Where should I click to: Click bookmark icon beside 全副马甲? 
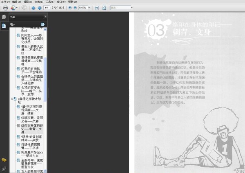click(x=18, y=160)
